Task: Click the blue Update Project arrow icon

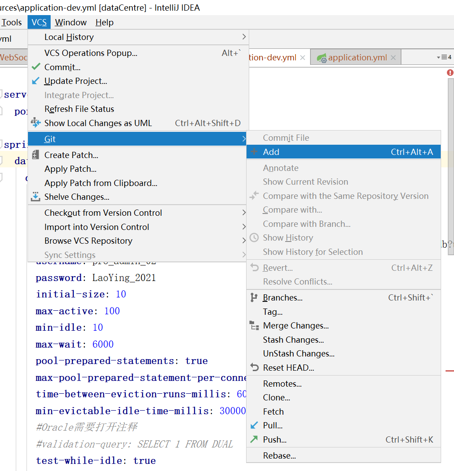Action: 36,81
